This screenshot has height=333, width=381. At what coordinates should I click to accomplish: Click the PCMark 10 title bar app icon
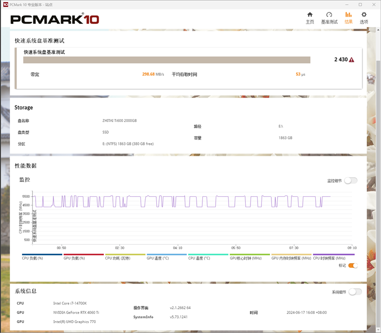(6, 5)
